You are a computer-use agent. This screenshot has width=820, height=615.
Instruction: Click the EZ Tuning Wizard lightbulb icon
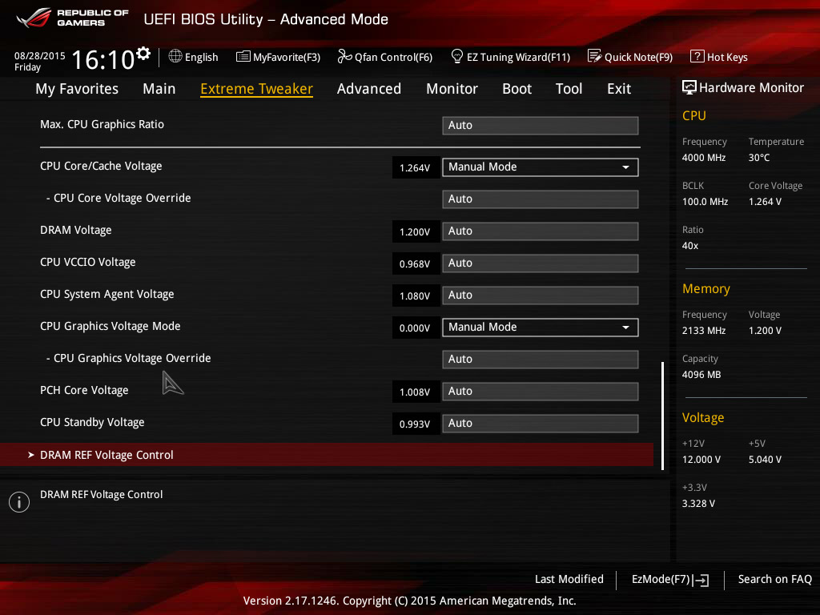point(456,56)
